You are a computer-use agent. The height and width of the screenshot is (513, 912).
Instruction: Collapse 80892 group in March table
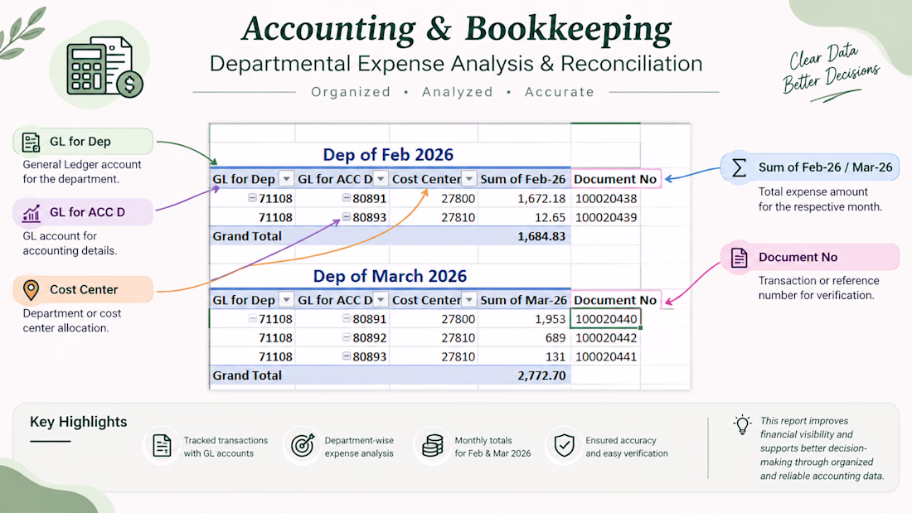point(346,337)
